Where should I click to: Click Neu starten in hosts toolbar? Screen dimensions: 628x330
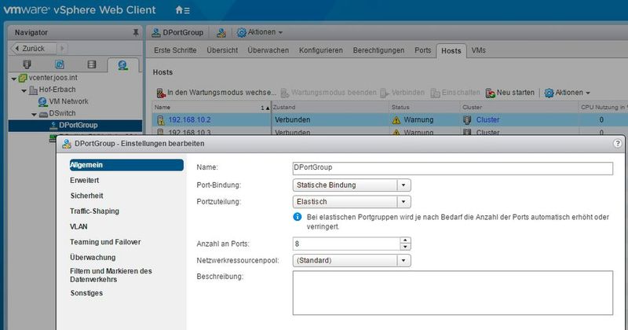[509, 93]
